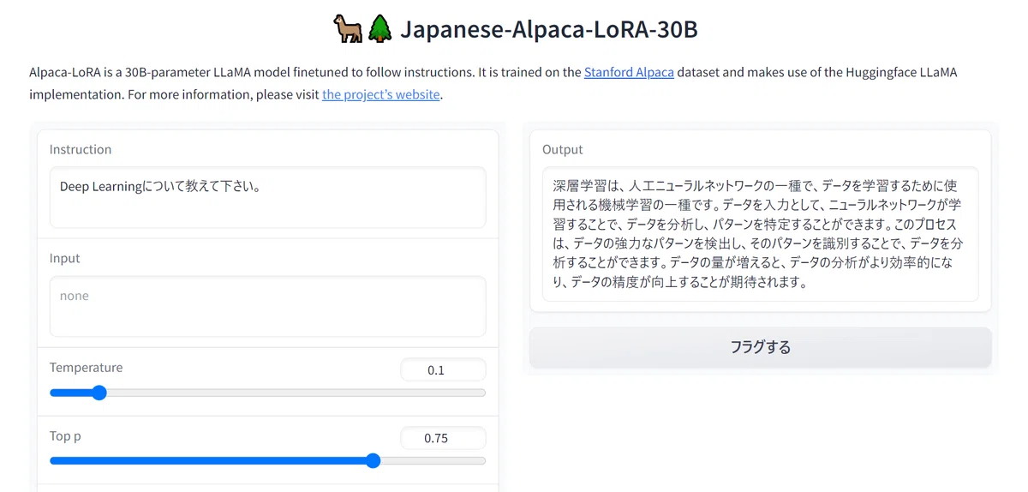Screen dimensions: 1028x492
Task: Click the Temperature label text
Action: click(86, 367)
